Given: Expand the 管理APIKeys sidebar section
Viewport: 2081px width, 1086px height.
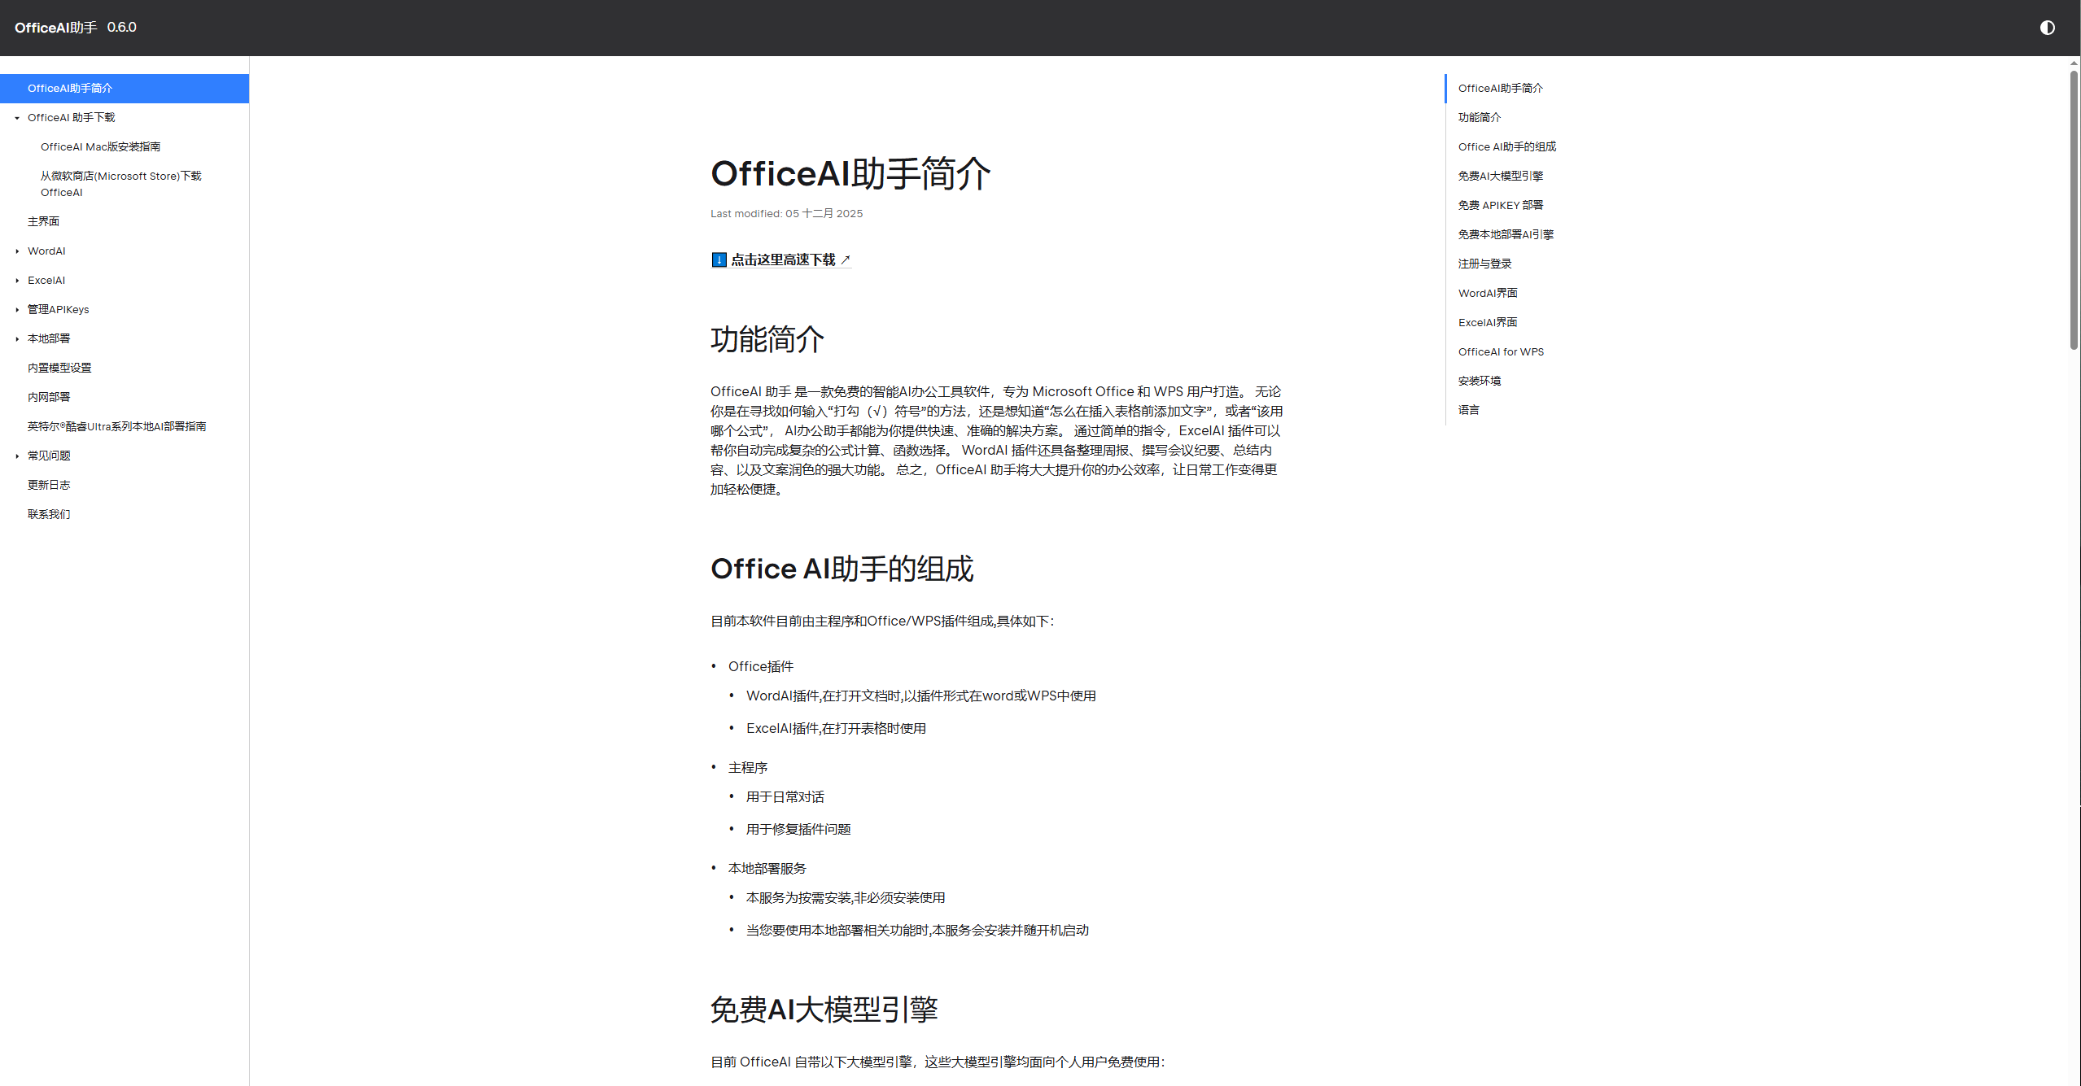Looking at the screenshot, I should [17, 310].
